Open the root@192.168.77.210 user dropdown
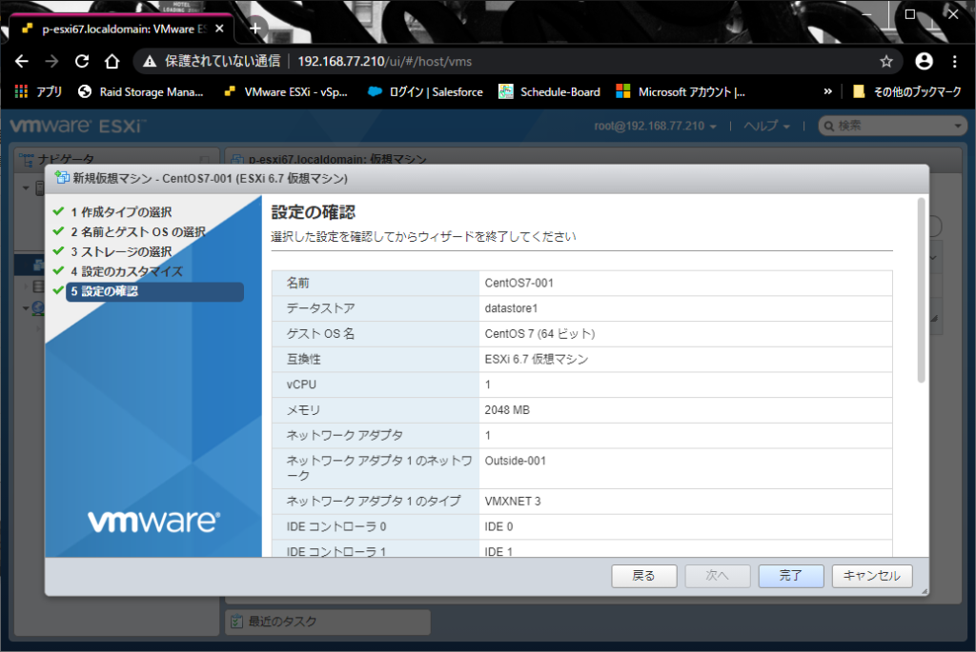 [x=656, y=126]
